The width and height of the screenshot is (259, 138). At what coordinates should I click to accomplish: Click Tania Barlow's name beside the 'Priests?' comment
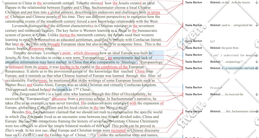pyautogui.click(x=193, y=87)
